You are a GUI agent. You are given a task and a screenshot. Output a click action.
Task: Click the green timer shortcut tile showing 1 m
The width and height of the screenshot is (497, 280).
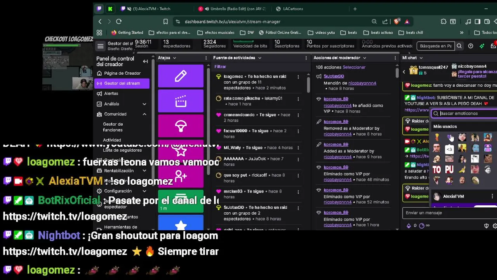181,201
